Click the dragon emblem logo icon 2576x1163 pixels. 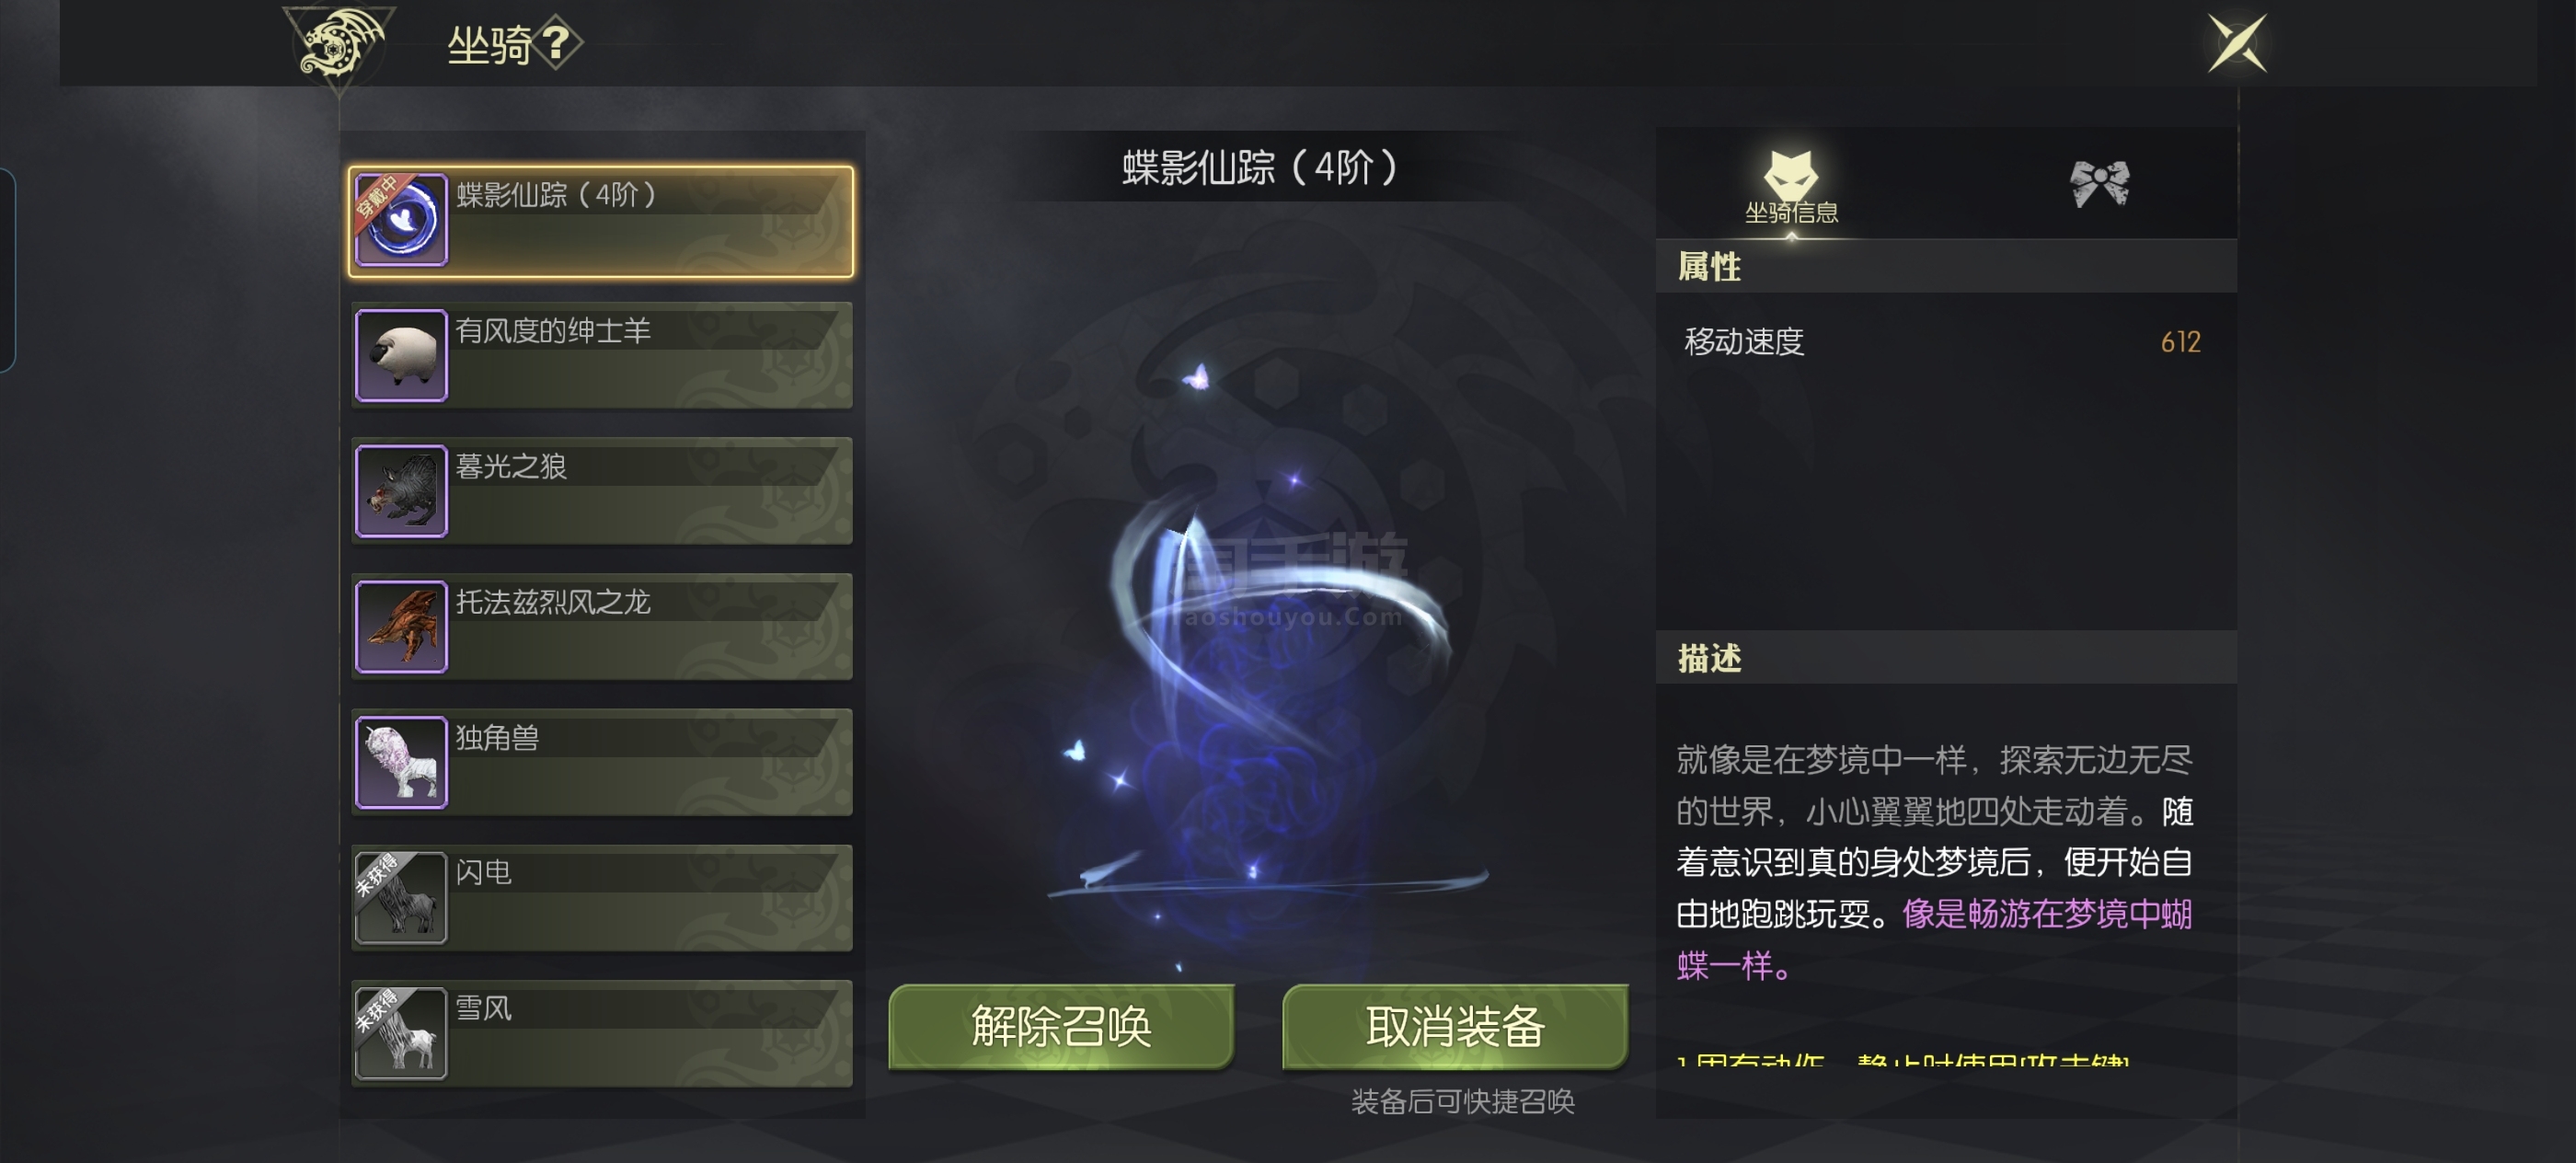(x=339, y=46)
